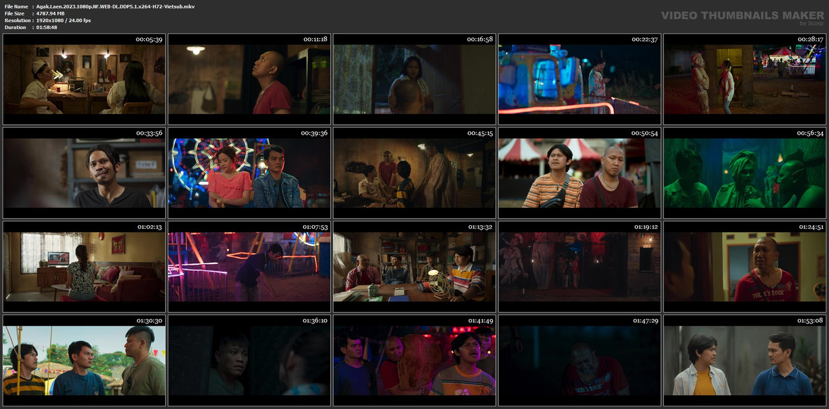Image resolution: width=829 pixels, height=409 pixels.
Task: Select the frame at 01:36:10
Action: coord(249,360)
